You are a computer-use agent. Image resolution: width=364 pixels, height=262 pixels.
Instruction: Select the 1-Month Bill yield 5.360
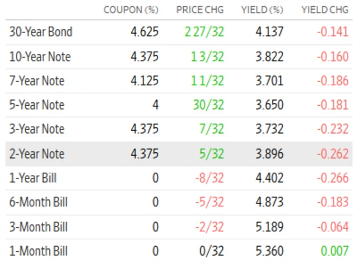pos(270,251)
